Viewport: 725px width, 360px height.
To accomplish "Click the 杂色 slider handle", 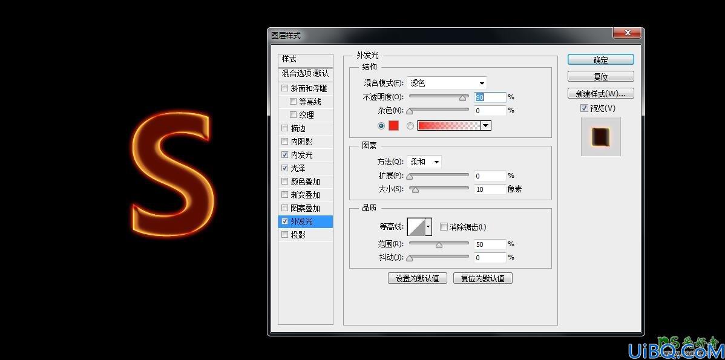I will click(x=409, y=111).
